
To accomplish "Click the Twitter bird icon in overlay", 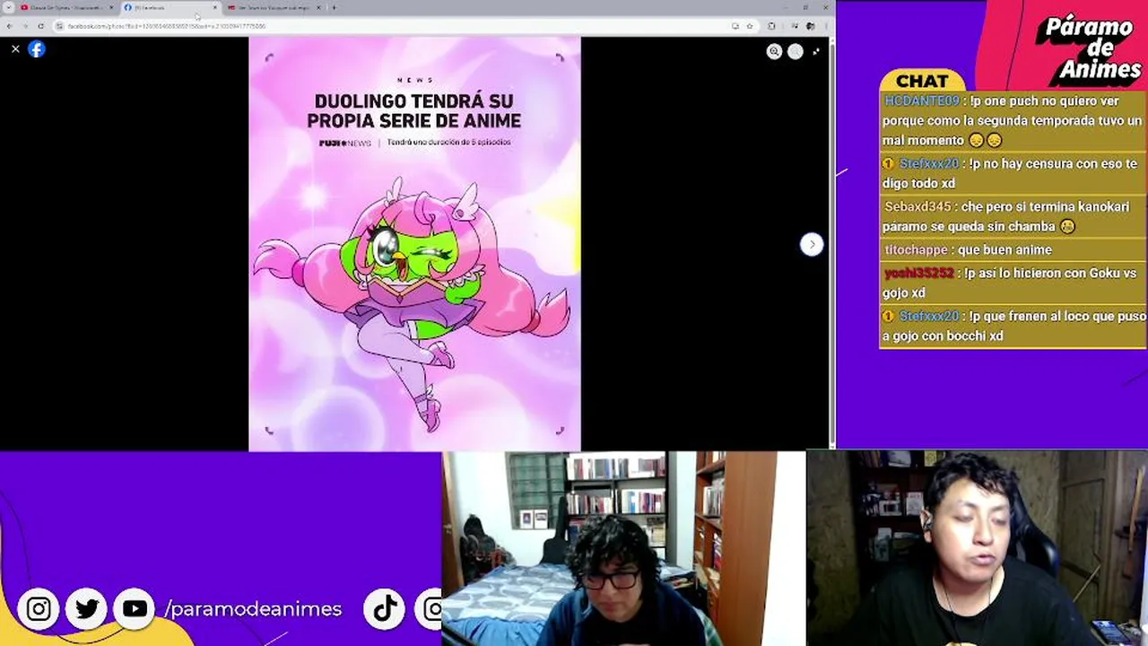I will 87,609.
